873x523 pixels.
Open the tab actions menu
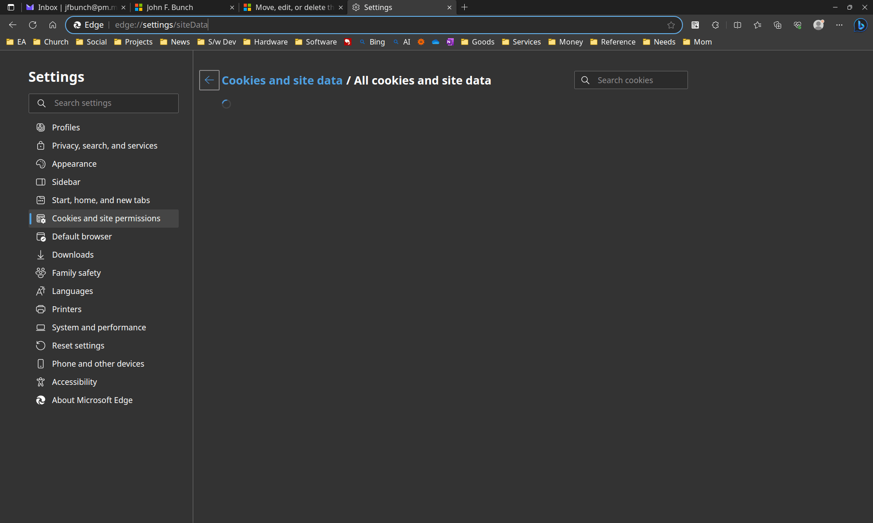11,7
